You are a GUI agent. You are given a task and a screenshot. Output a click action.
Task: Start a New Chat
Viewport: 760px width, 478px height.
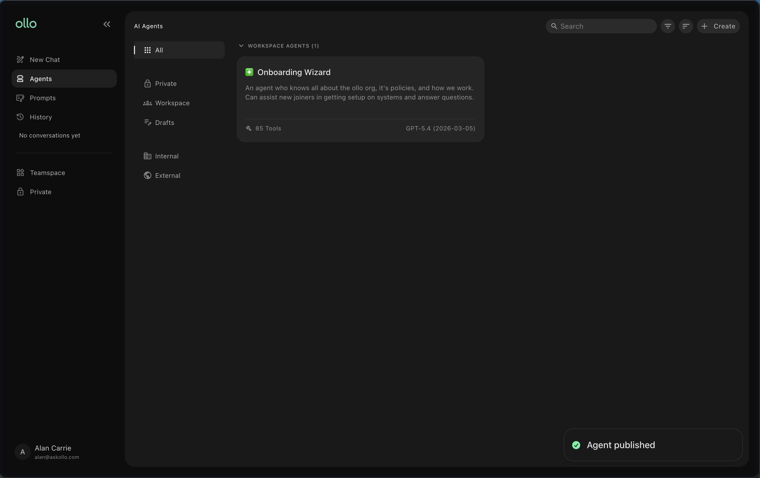pyautogui.click(x=64, y=60)
